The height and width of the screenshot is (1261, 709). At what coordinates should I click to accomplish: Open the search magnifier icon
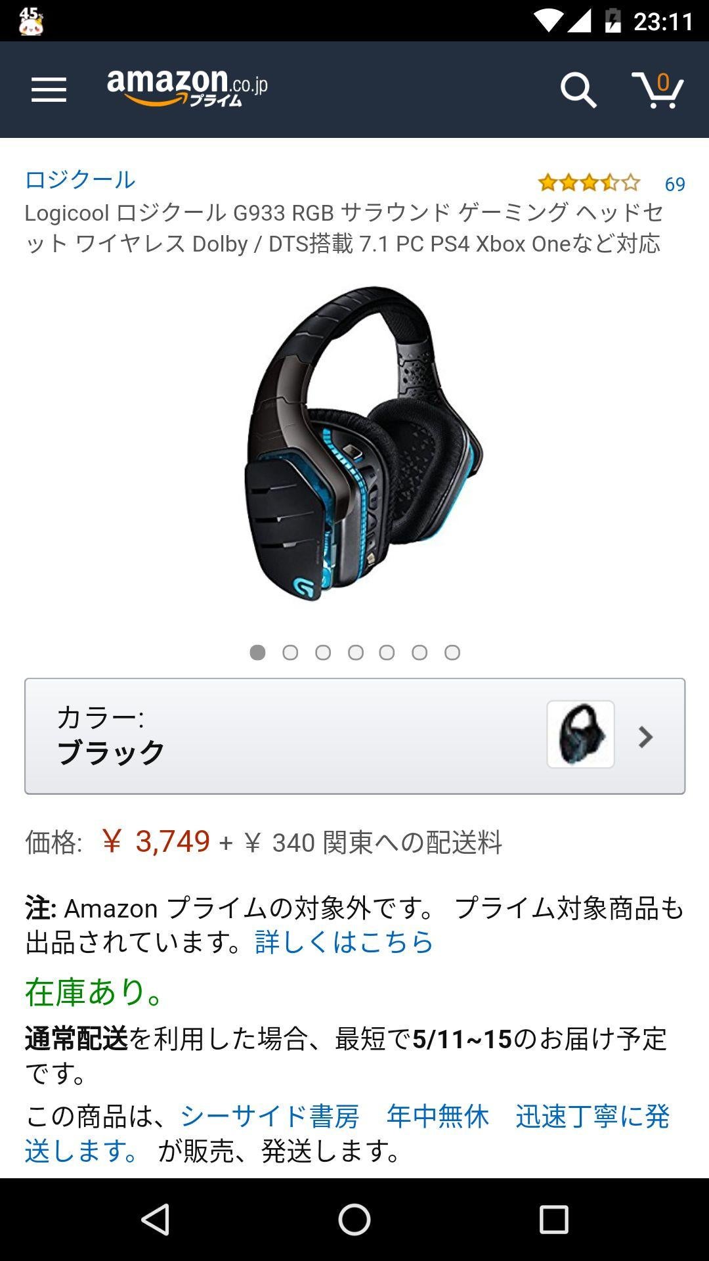click(578, 90)
